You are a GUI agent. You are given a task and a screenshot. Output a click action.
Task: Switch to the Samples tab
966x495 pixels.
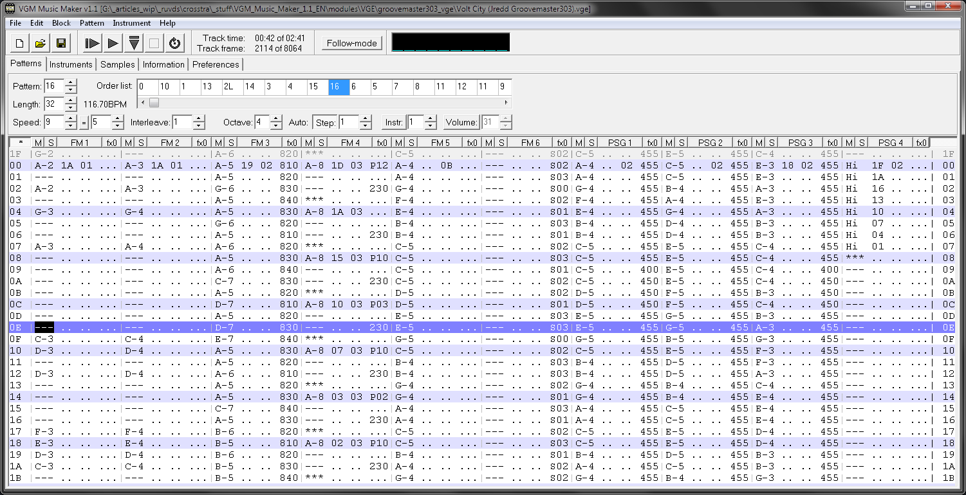(118, 64)
